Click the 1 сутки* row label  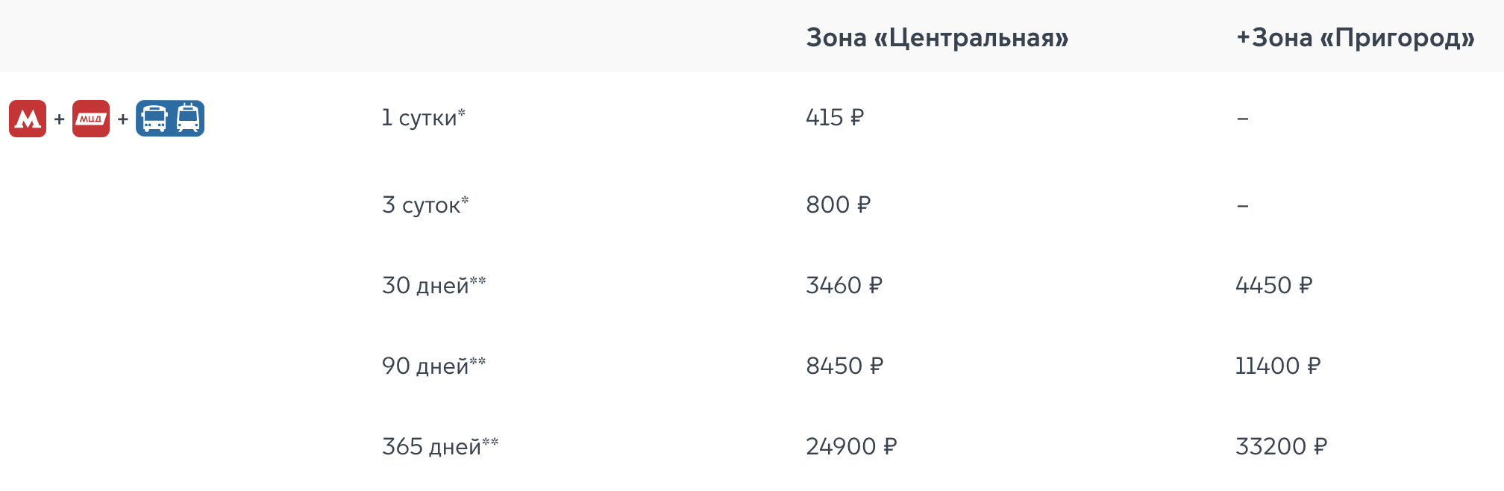423,118
